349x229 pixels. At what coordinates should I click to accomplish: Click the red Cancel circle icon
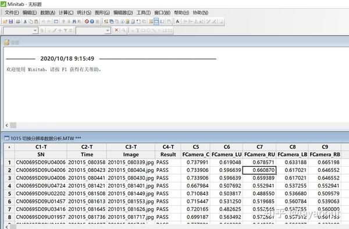click(x=87, y=22)
